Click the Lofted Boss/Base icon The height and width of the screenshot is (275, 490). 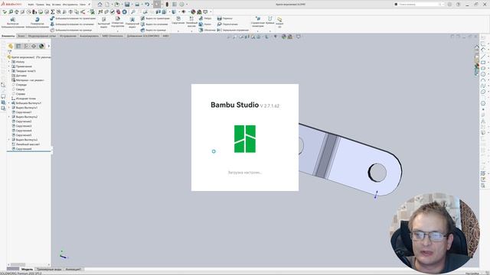click(52, 24)
